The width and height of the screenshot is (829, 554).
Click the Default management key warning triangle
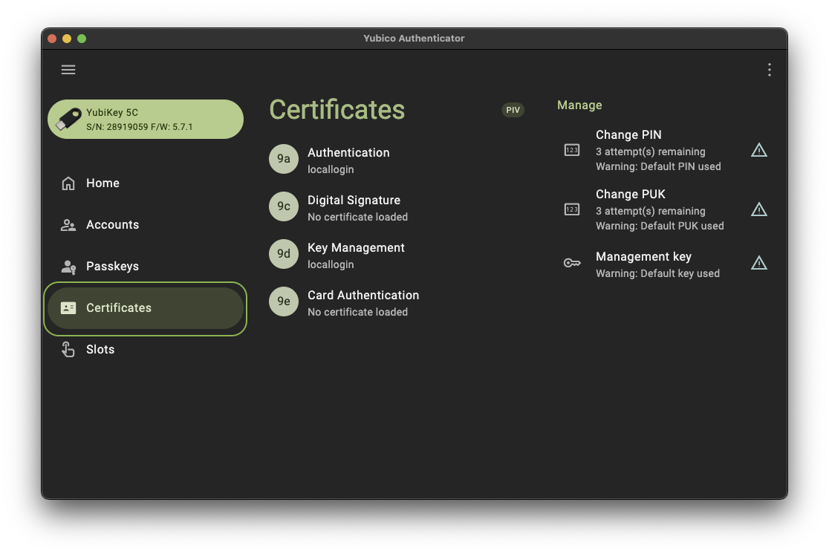click(759, 263)
